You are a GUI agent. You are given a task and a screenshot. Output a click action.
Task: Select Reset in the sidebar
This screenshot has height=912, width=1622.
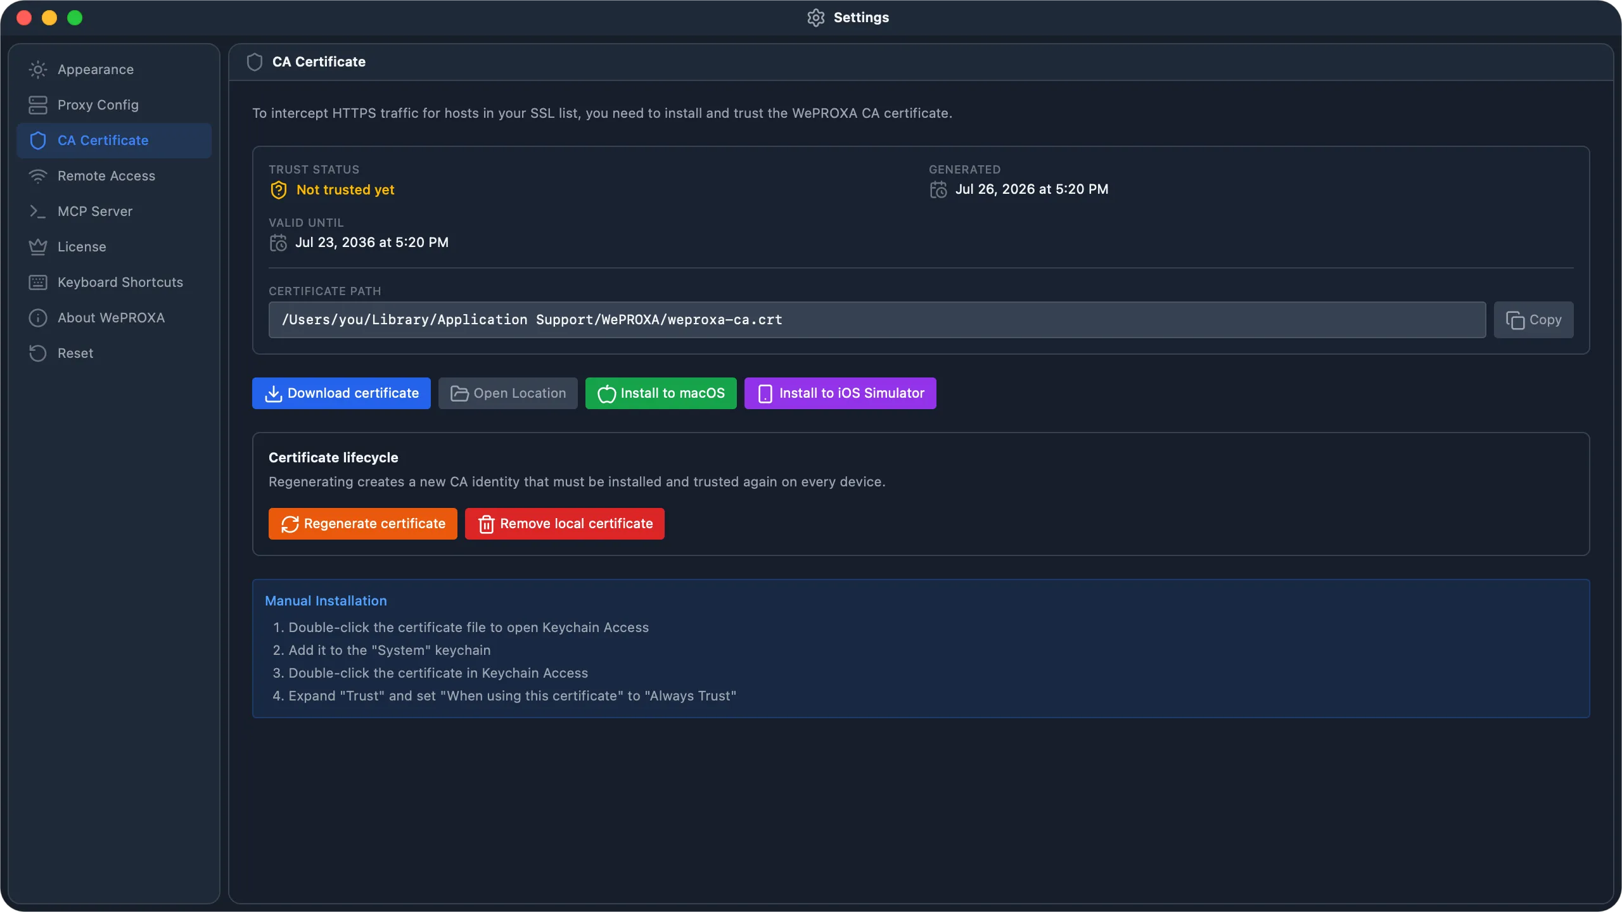(x=114, y=353)
